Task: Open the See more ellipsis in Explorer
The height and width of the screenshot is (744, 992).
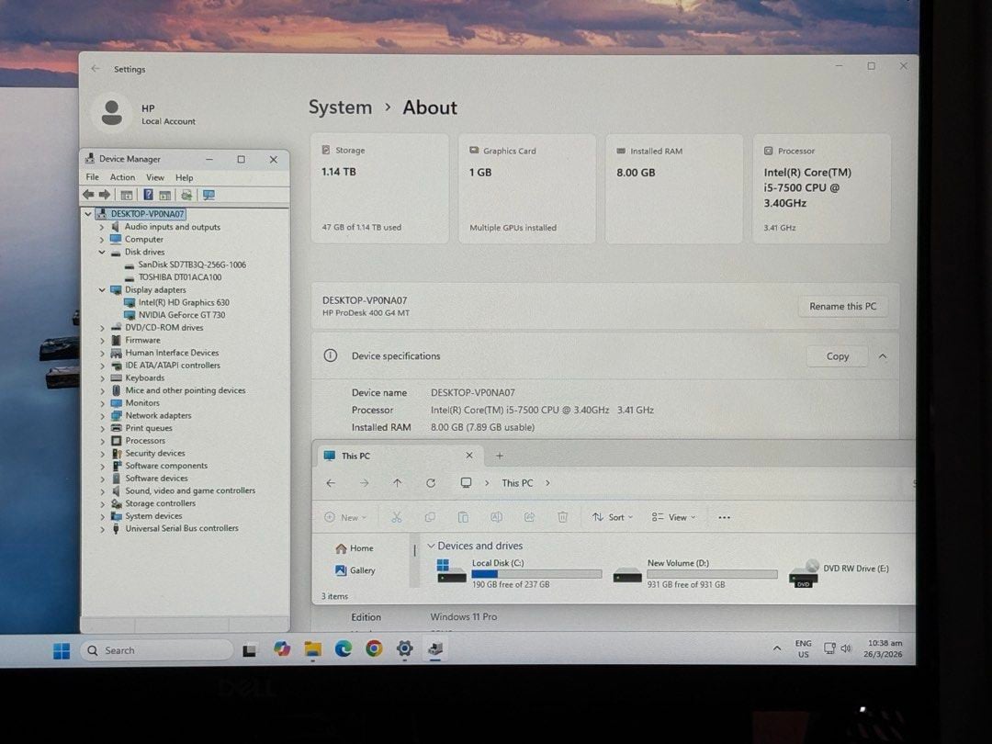Action: (724, 517)
